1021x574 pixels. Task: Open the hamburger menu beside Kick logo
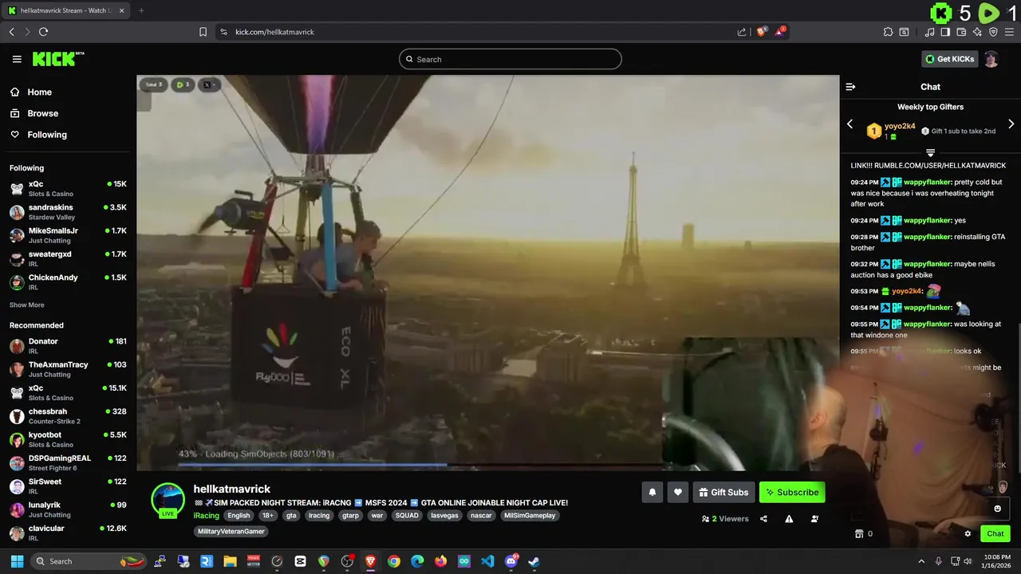pyautogui.click(x=17, y=59)
